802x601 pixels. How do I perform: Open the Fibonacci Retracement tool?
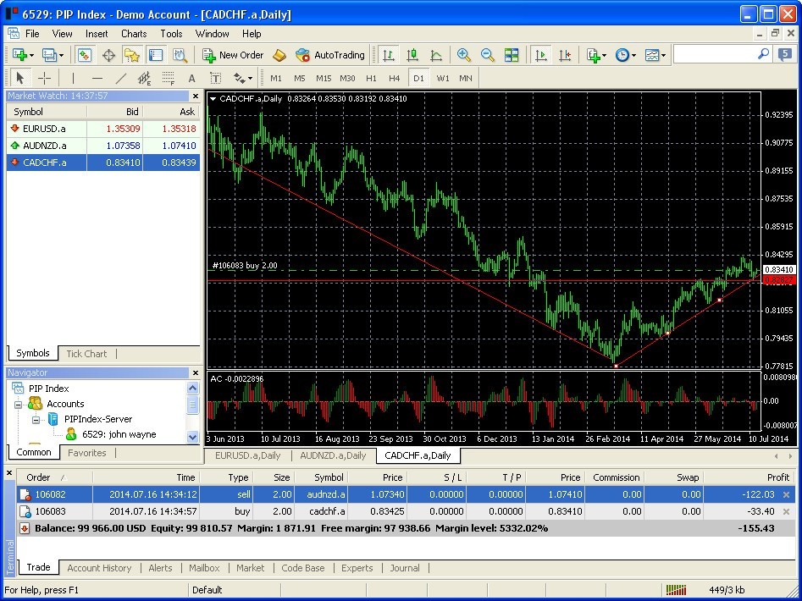point(166,78)
